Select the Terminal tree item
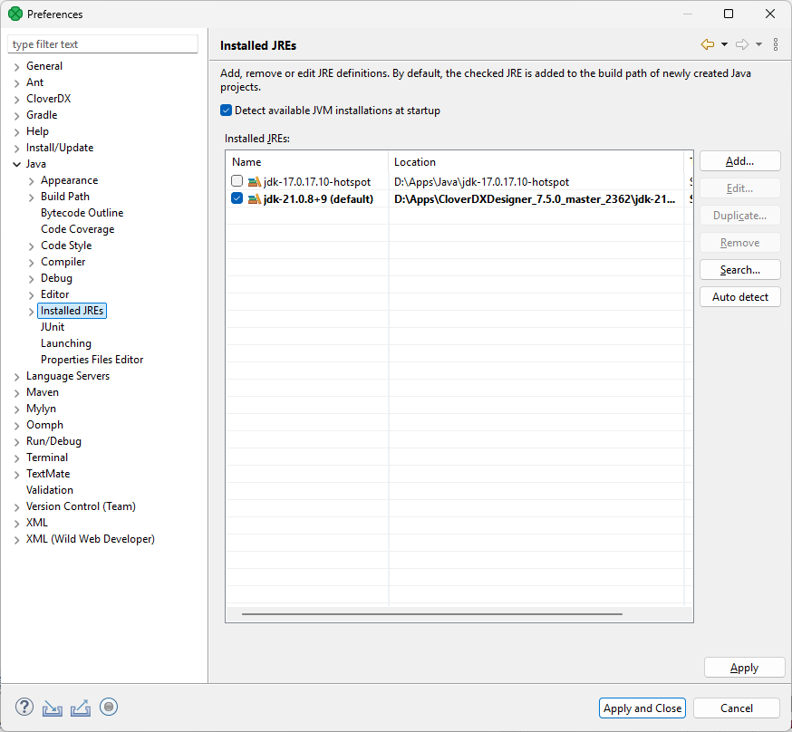Viewport: 792px width, 732px height. tap(47, 457)
